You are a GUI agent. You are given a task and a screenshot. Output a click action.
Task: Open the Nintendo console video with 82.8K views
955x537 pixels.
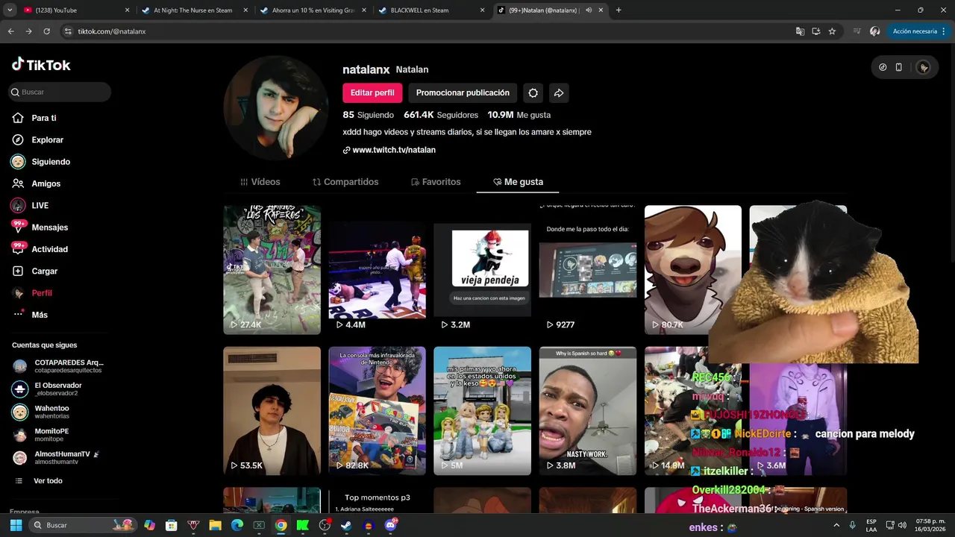point(377,411)
